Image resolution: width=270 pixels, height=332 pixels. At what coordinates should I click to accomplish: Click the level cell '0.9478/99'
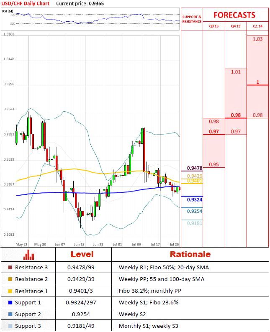(x=81, y=268)
